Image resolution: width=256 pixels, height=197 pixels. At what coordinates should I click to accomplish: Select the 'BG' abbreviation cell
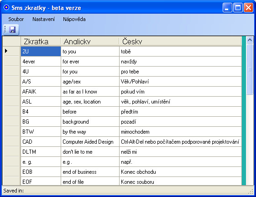coord(41,122)
